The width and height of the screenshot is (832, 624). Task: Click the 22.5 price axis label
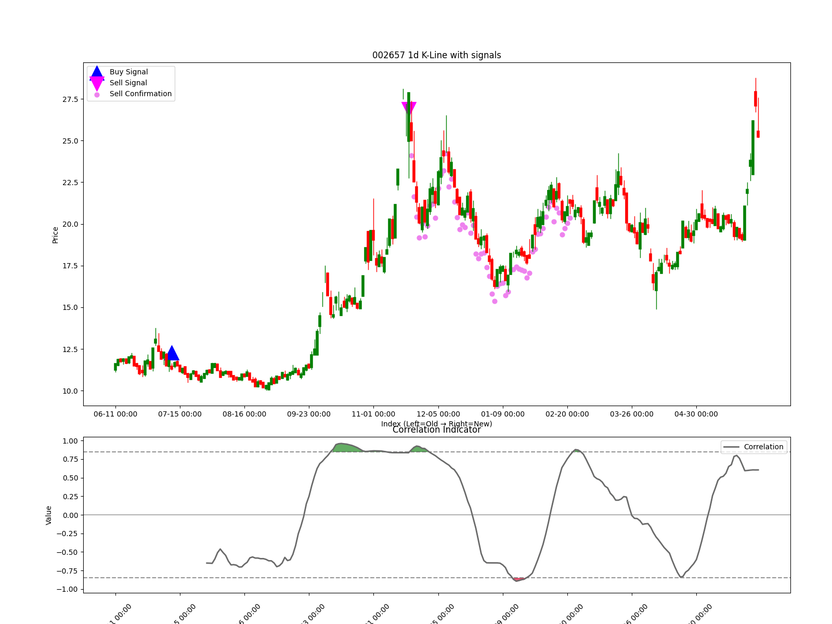tap(70, 183)
